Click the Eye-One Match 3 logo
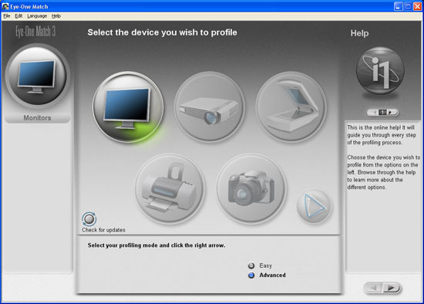This screenshot has width=424, height=304. (x=35, y=32)
